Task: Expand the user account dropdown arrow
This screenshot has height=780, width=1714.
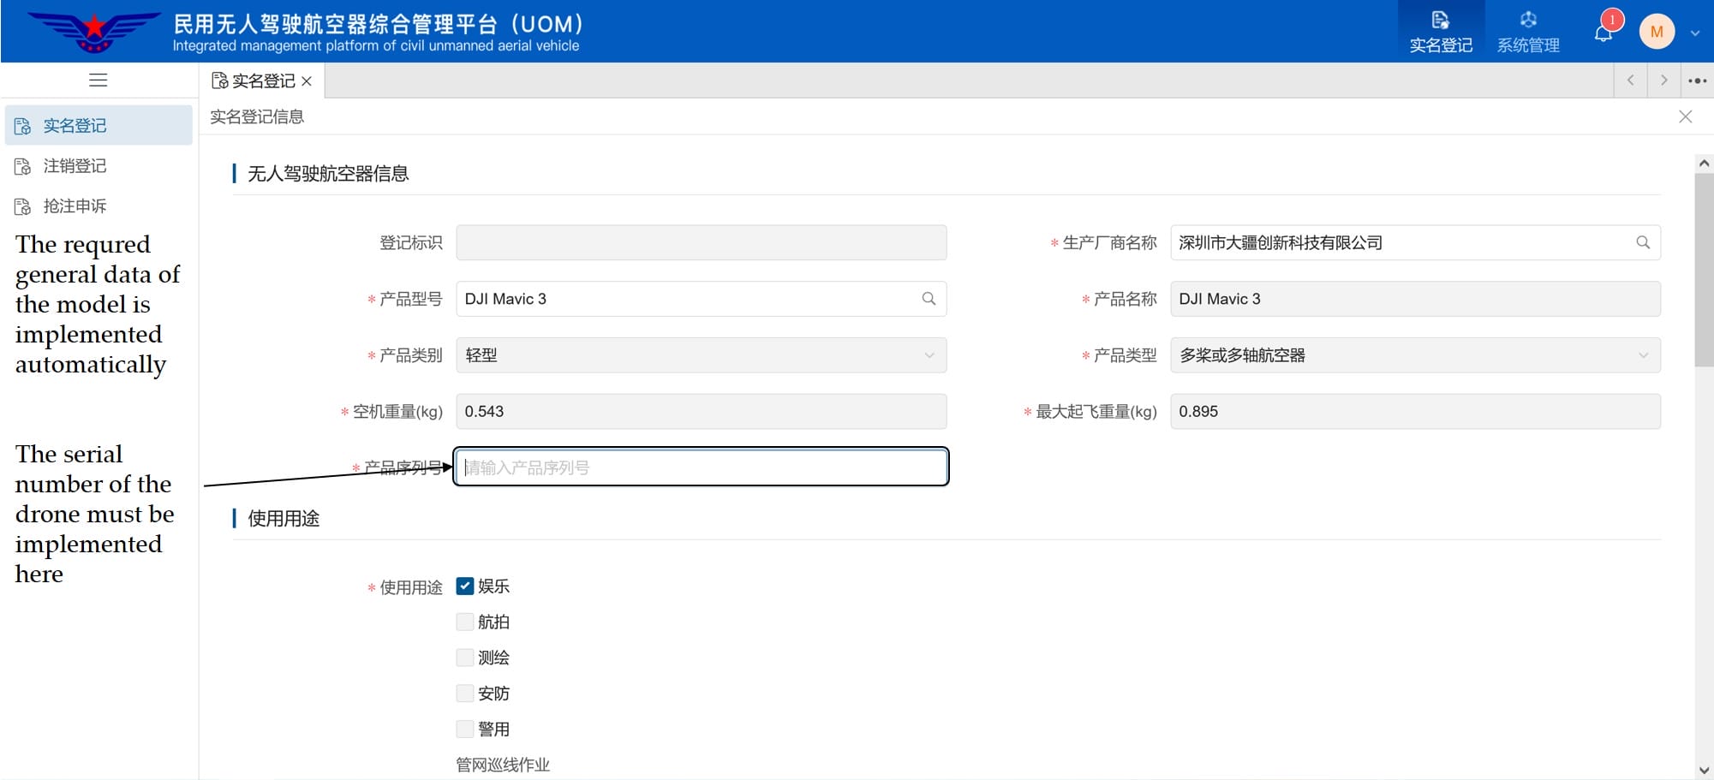Action: click(x=1694, y=33)
